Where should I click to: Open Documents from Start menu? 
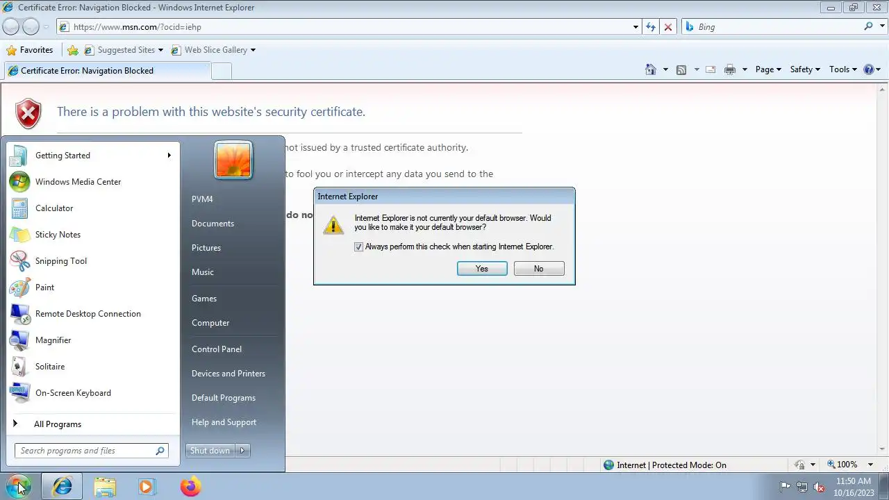213,224
